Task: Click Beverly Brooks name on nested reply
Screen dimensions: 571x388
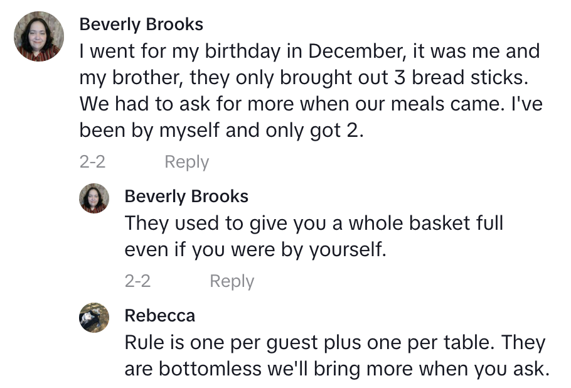Action: tap(186, 196)
